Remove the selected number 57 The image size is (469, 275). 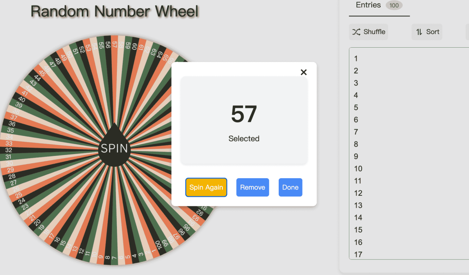click(252, 187)
